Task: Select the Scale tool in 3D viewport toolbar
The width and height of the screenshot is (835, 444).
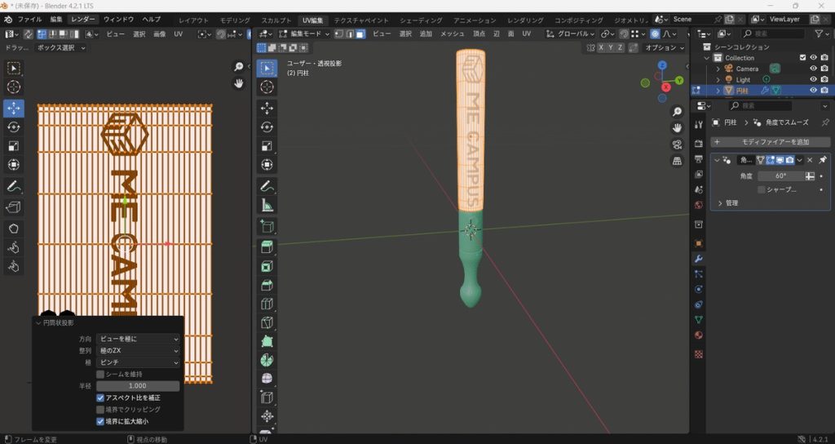Action: pyautogui.click(x=267, y=146)
